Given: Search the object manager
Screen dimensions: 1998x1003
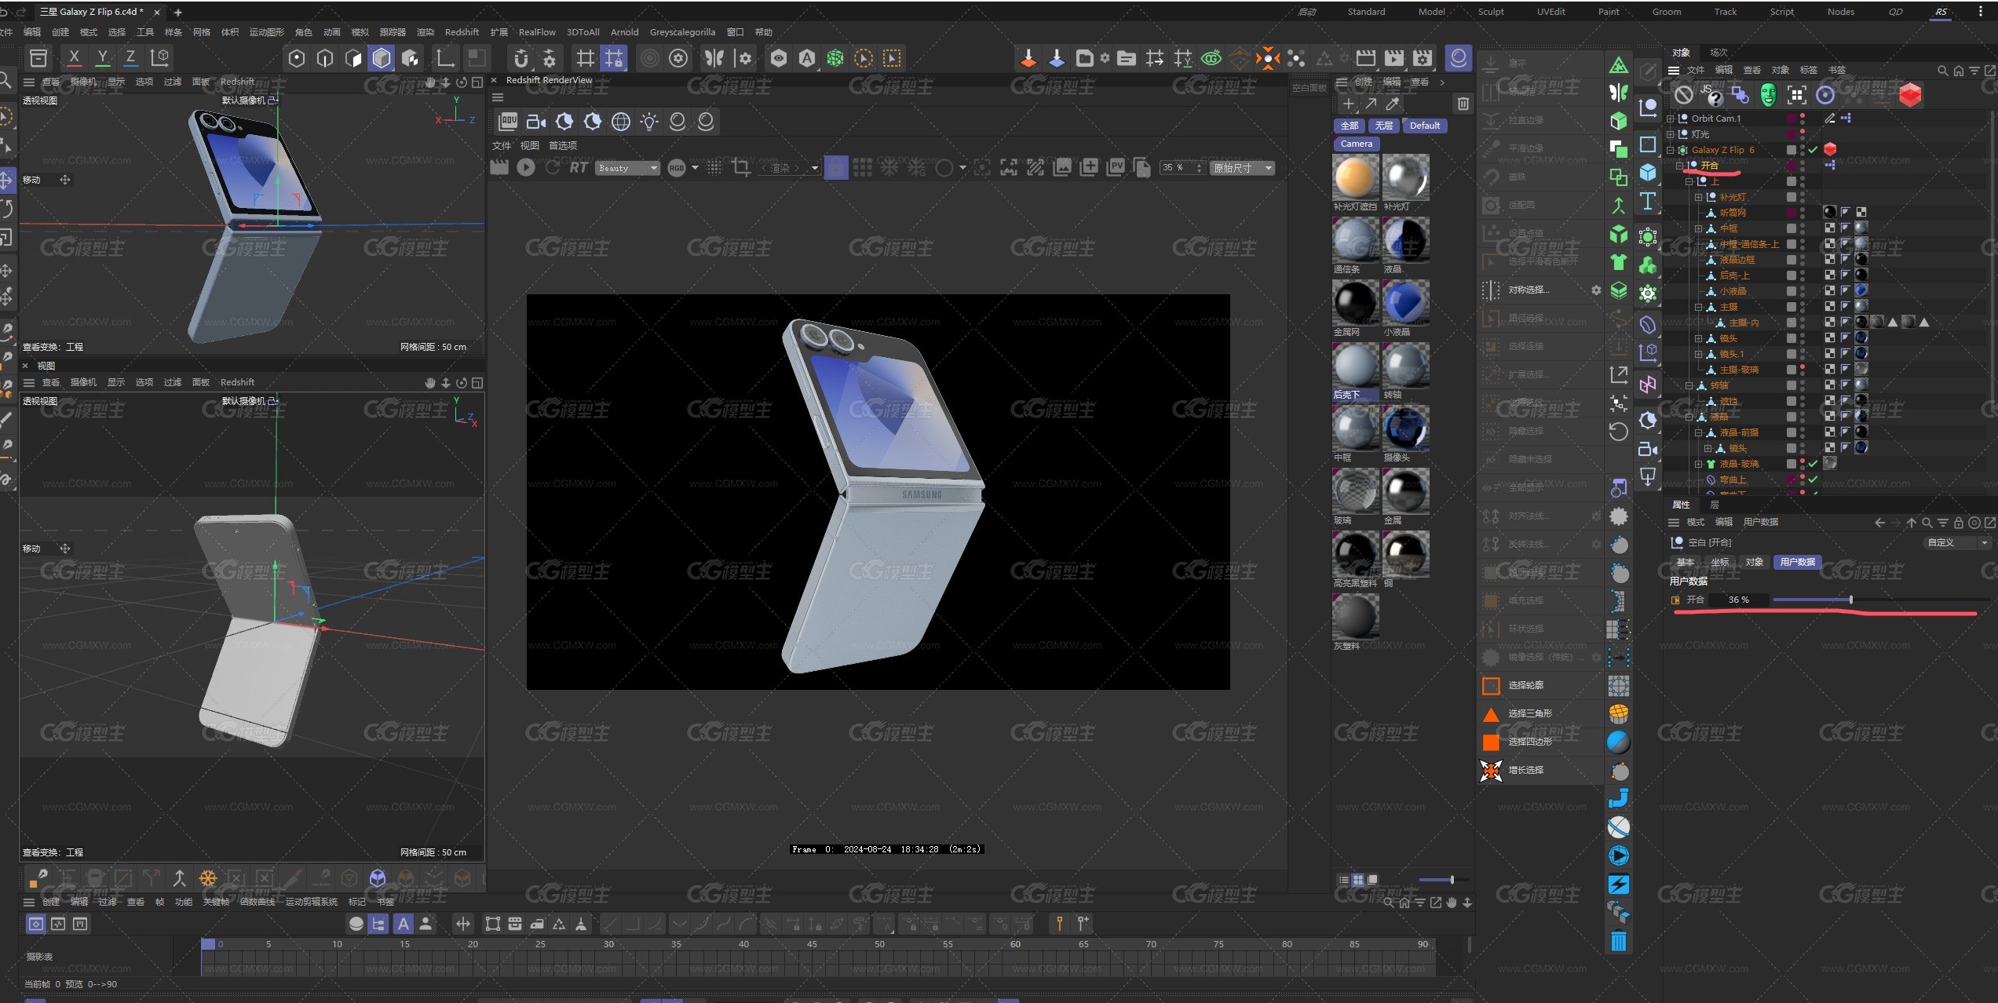Looking at the screenshot, I should 1942,71.
